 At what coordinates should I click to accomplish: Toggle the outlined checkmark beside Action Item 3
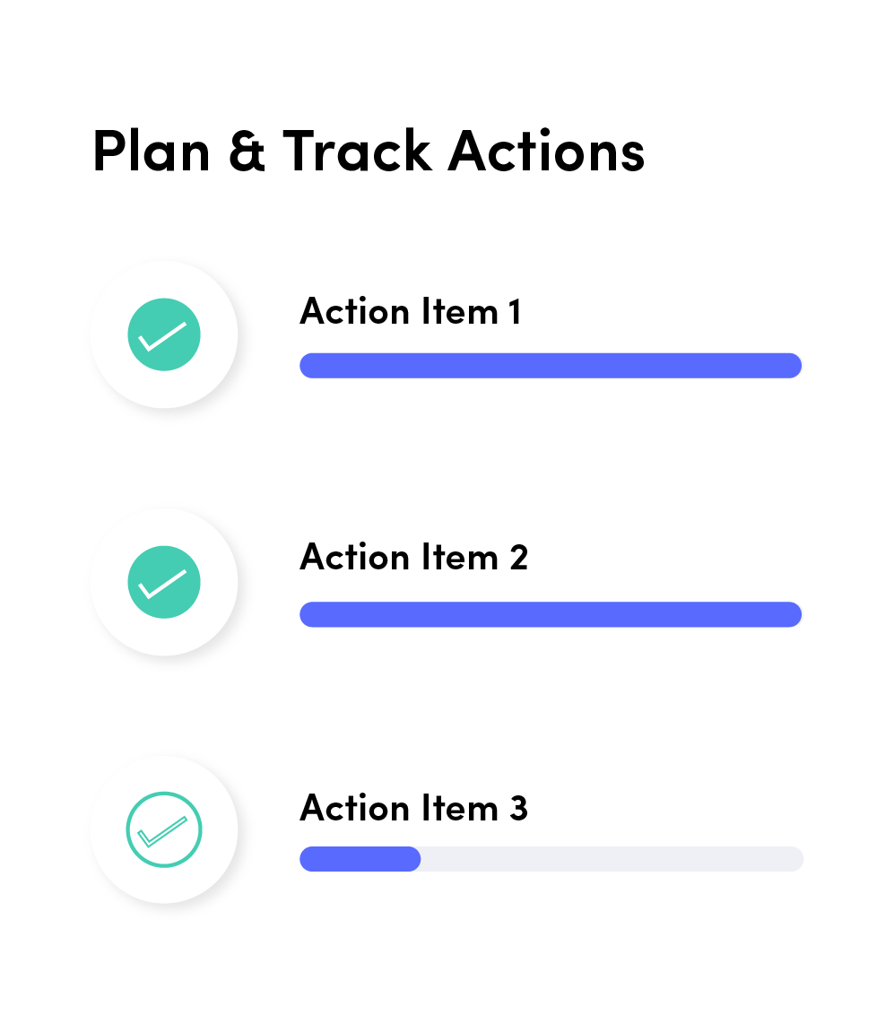164,829
